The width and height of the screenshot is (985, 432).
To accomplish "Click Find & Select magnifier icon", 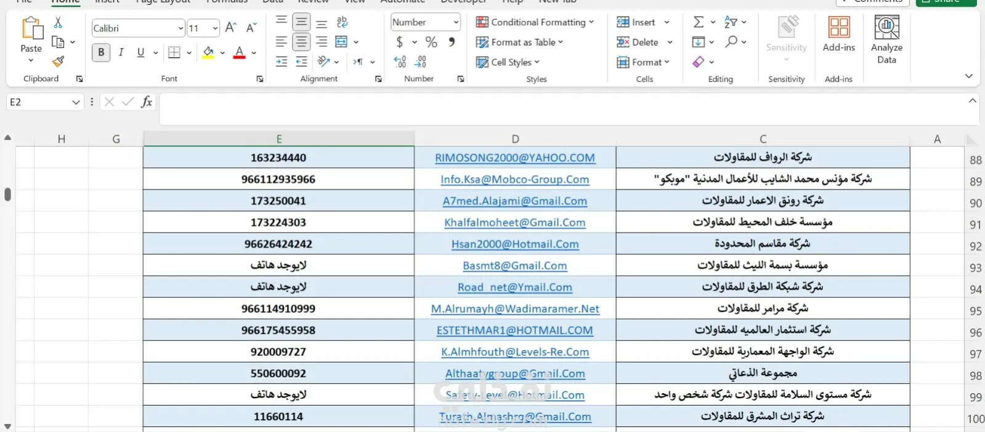I will (731, 42).
